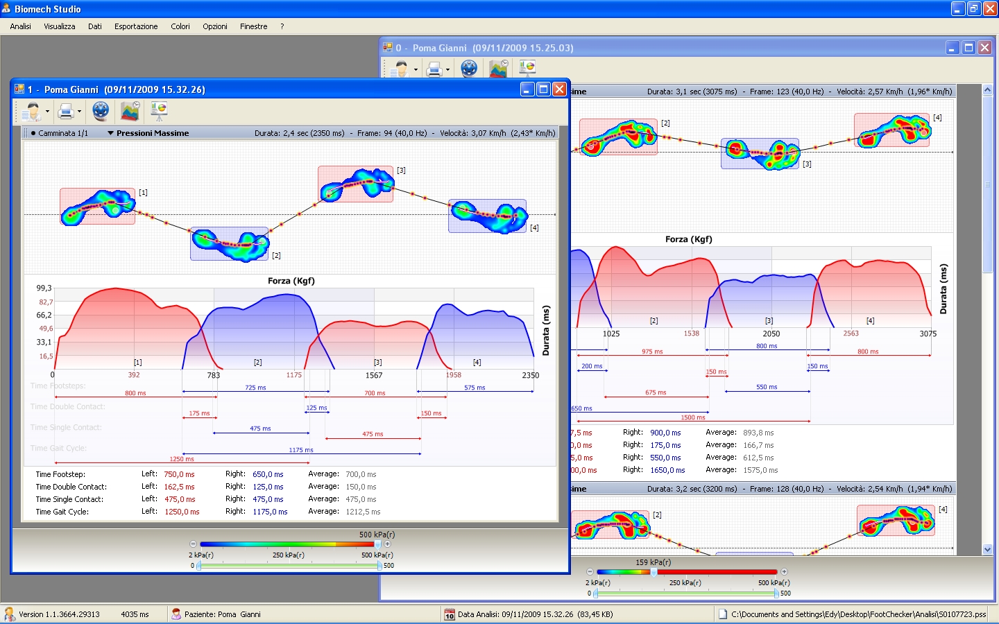Click the window 1 title bar system icon

[19, 89]
